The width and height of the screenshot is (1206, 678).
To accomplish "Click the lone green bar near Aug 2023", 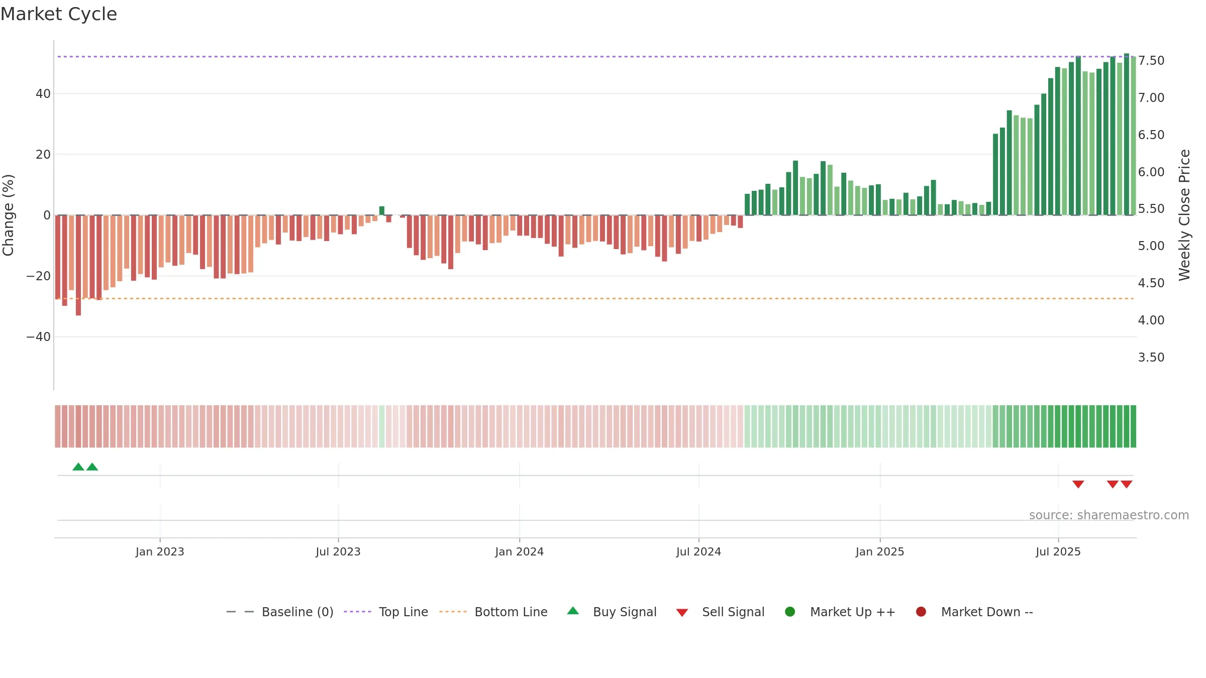I will tap(382, 210).
